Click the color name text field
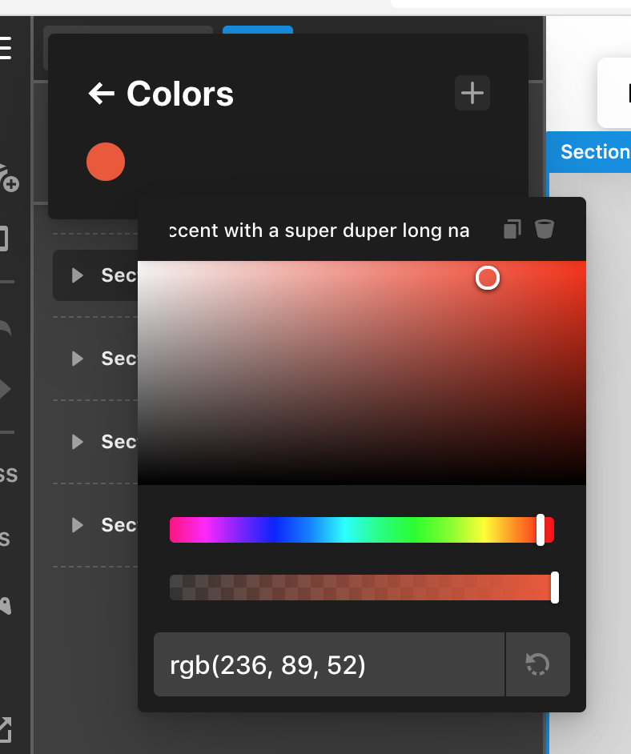This screenshot has width=631, height=754. [x=320, y=231]
